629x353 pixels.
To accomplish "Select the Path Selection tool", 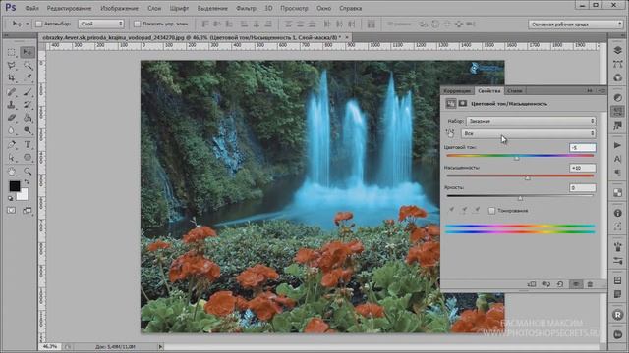I will (12, 157).
